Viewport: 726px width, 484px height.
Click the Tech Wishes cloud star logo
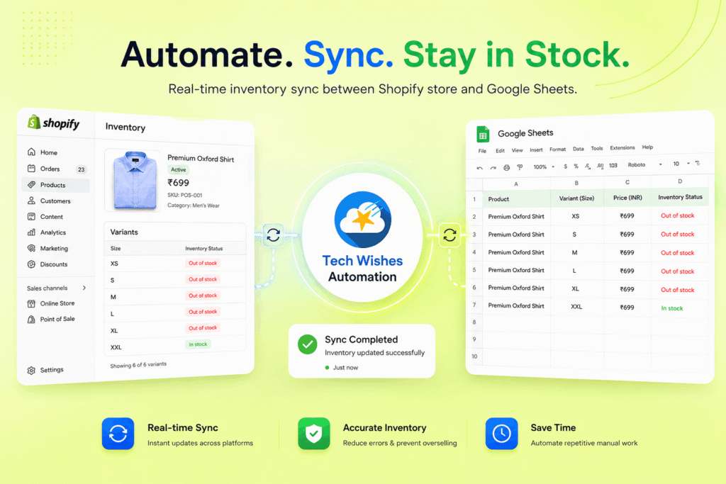[x=363, y=220]
